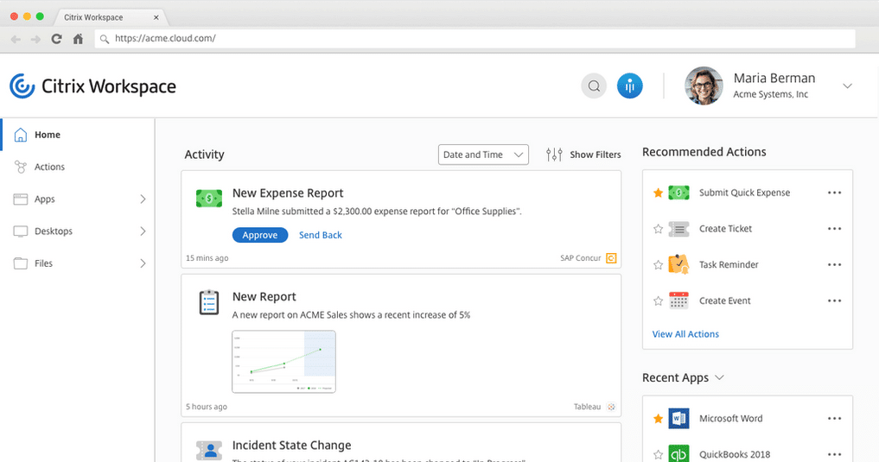Select Apps in the sidebar

coord(78,199)
